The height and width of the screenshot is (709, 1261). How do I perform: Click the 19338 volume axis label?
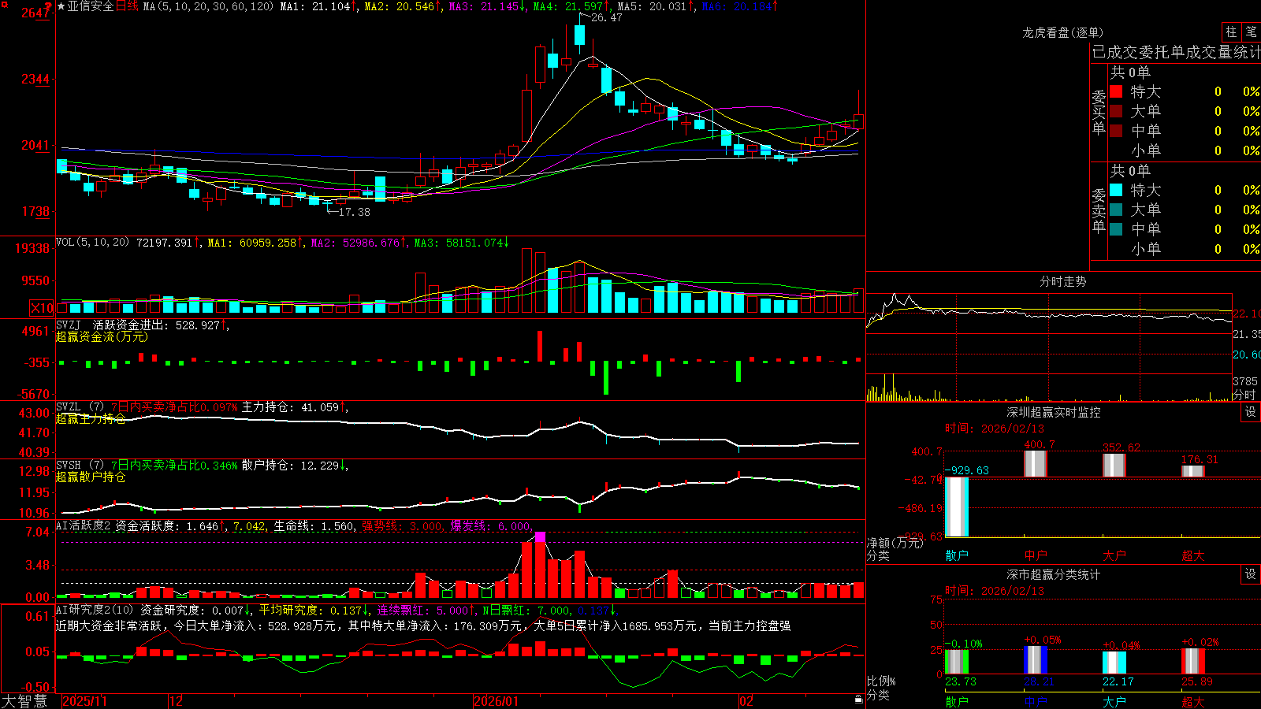point(32,248)
